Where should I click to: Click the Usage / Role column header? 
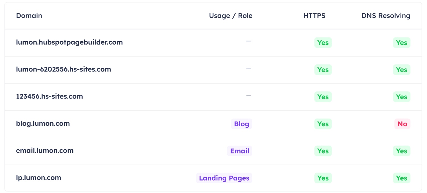coord(231,16)
